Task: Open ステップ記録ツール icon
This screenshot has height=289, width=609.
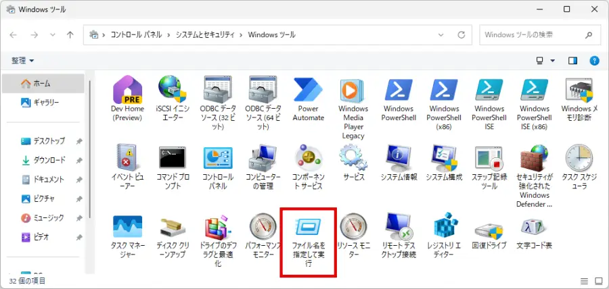Action: [489, 158]
